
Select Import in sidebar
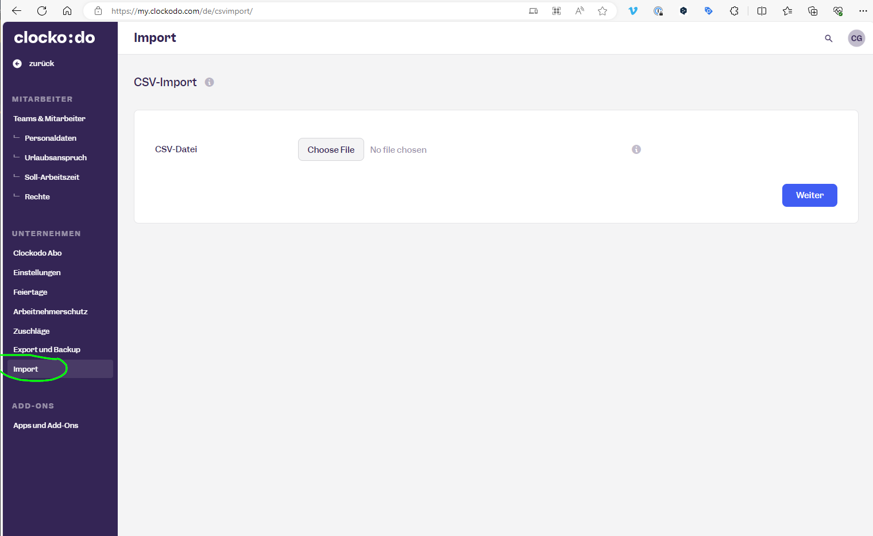[x=60, y=369]
